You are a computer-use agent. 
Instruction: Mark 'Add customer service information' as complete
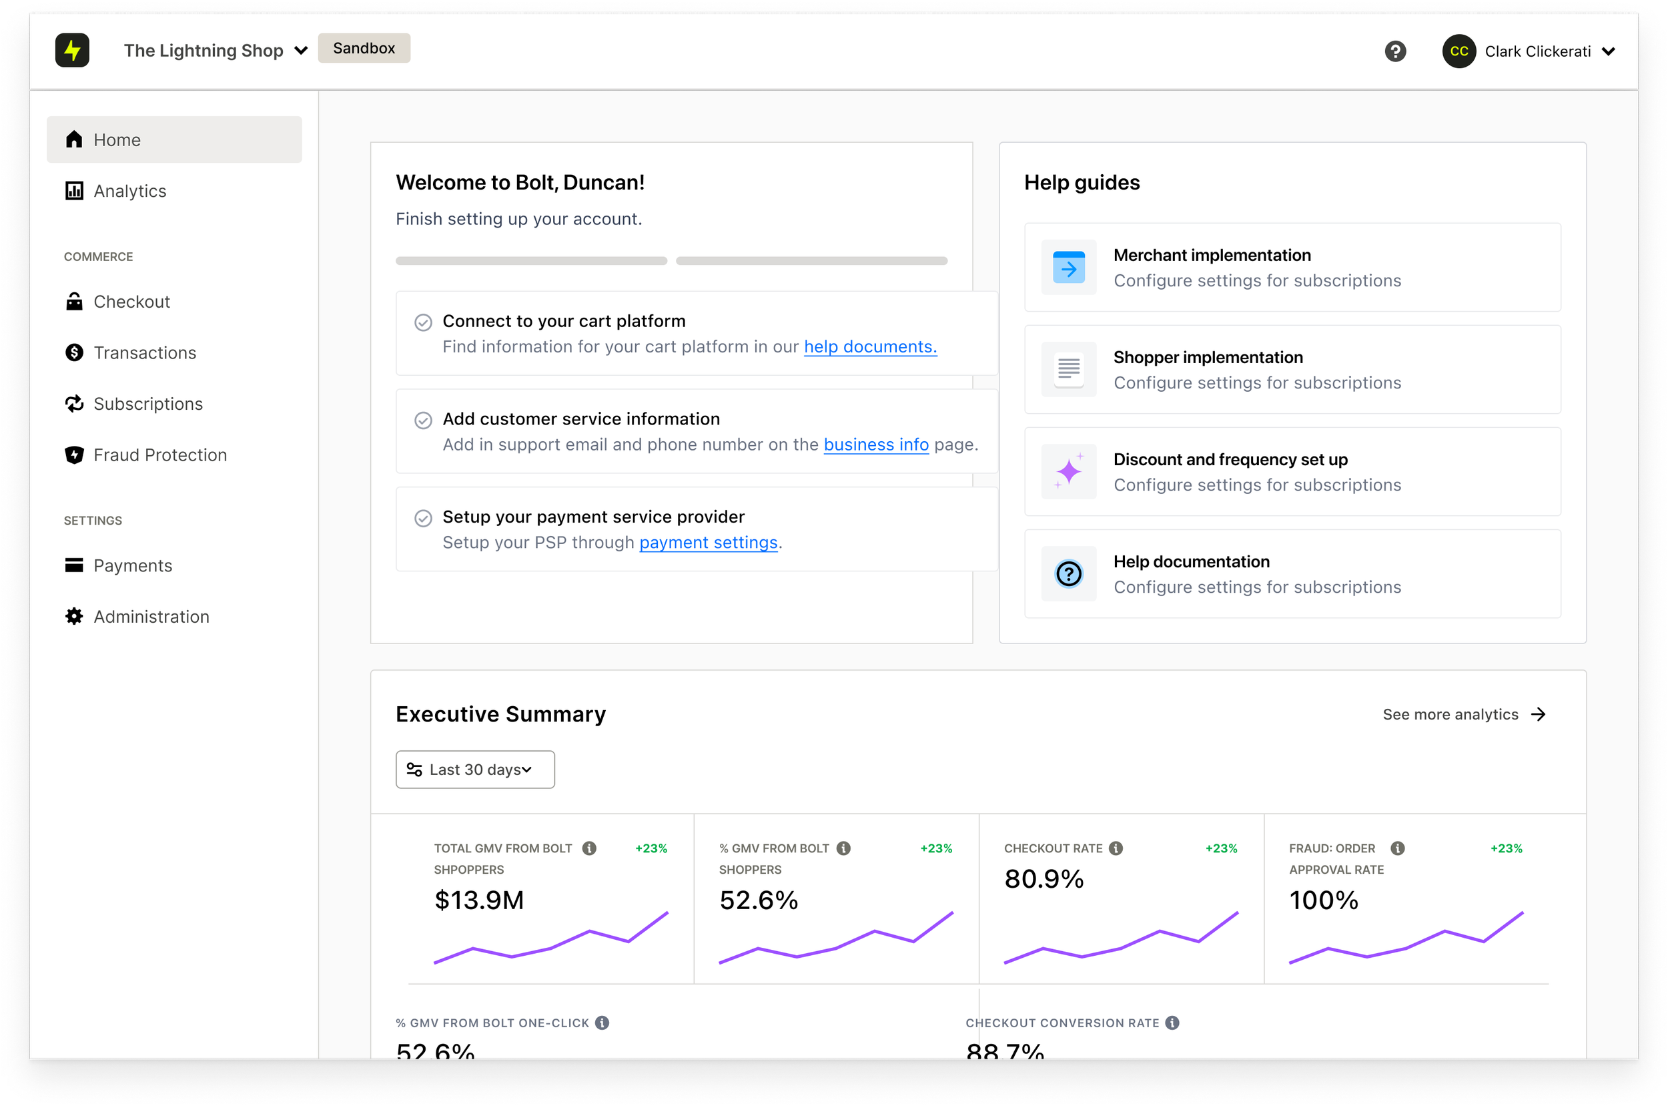[423, 420]
